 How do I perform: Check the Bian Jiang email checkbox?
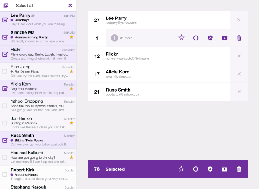(x=5, y=71)
